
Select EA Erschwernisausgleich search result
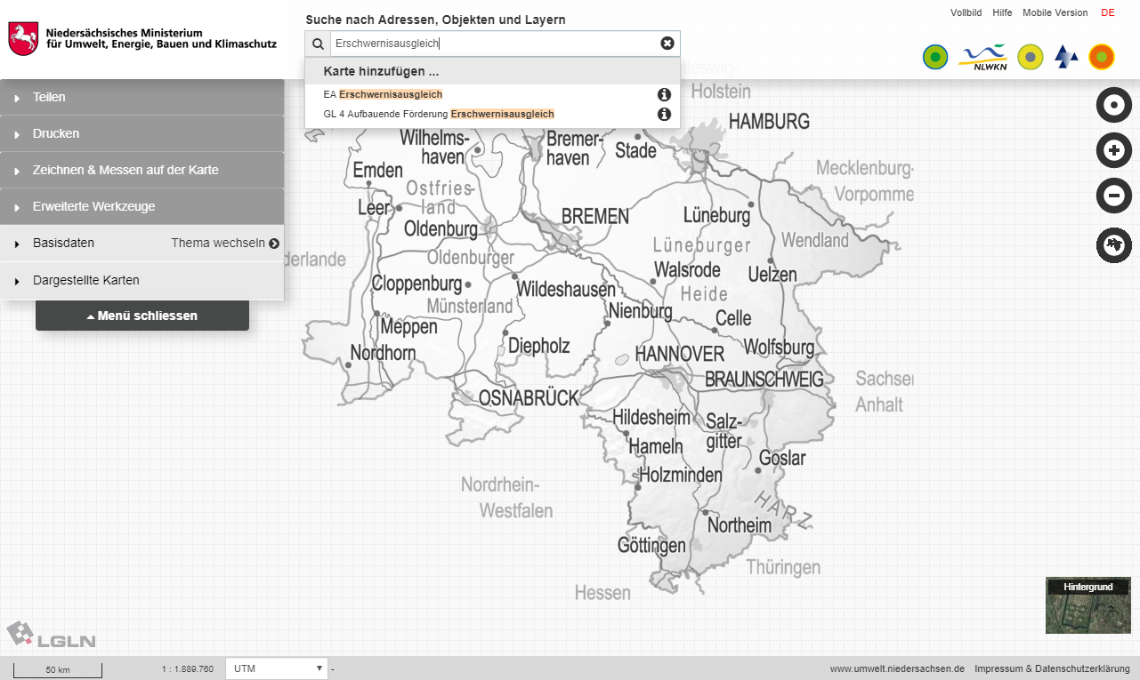[x=383, y=94]
